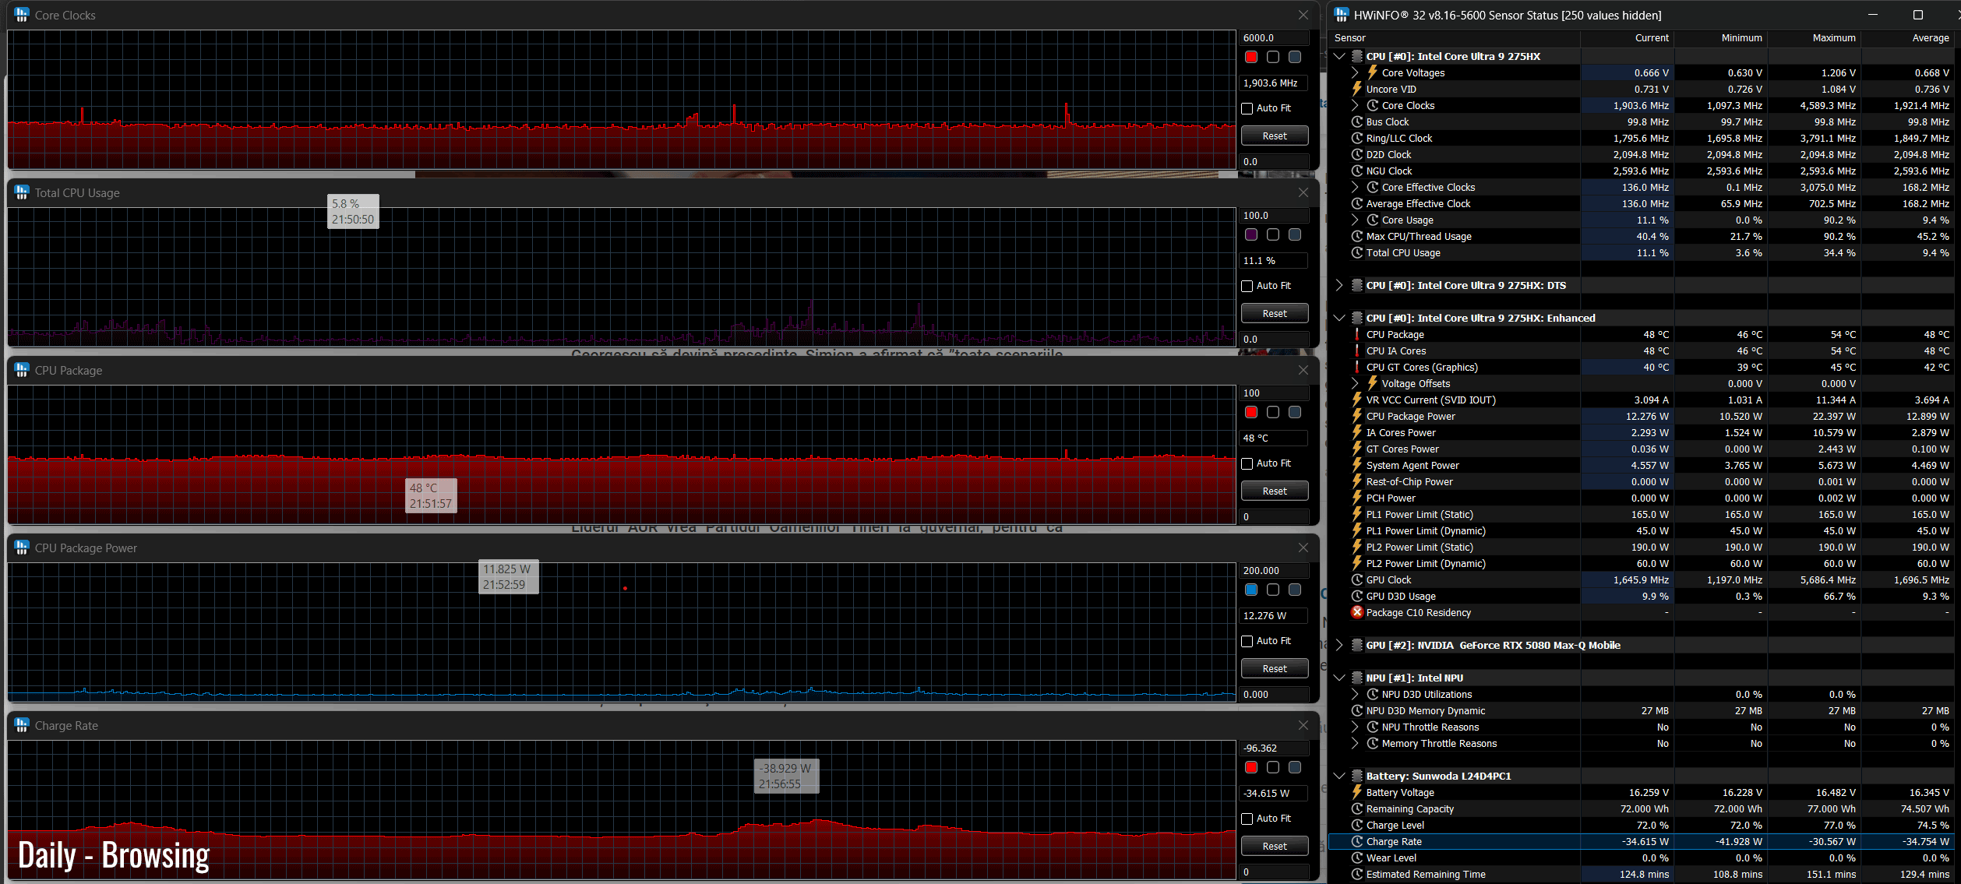Image resolution: width=1961 pixels, height=884 pixels.
Task: Expand the NPU D3D Utilizations row
Action: pos(1355,694)
